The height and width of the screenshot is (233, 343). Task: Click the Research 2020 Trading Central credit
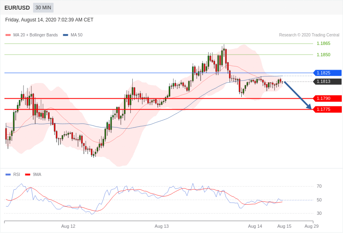point(309,35)
